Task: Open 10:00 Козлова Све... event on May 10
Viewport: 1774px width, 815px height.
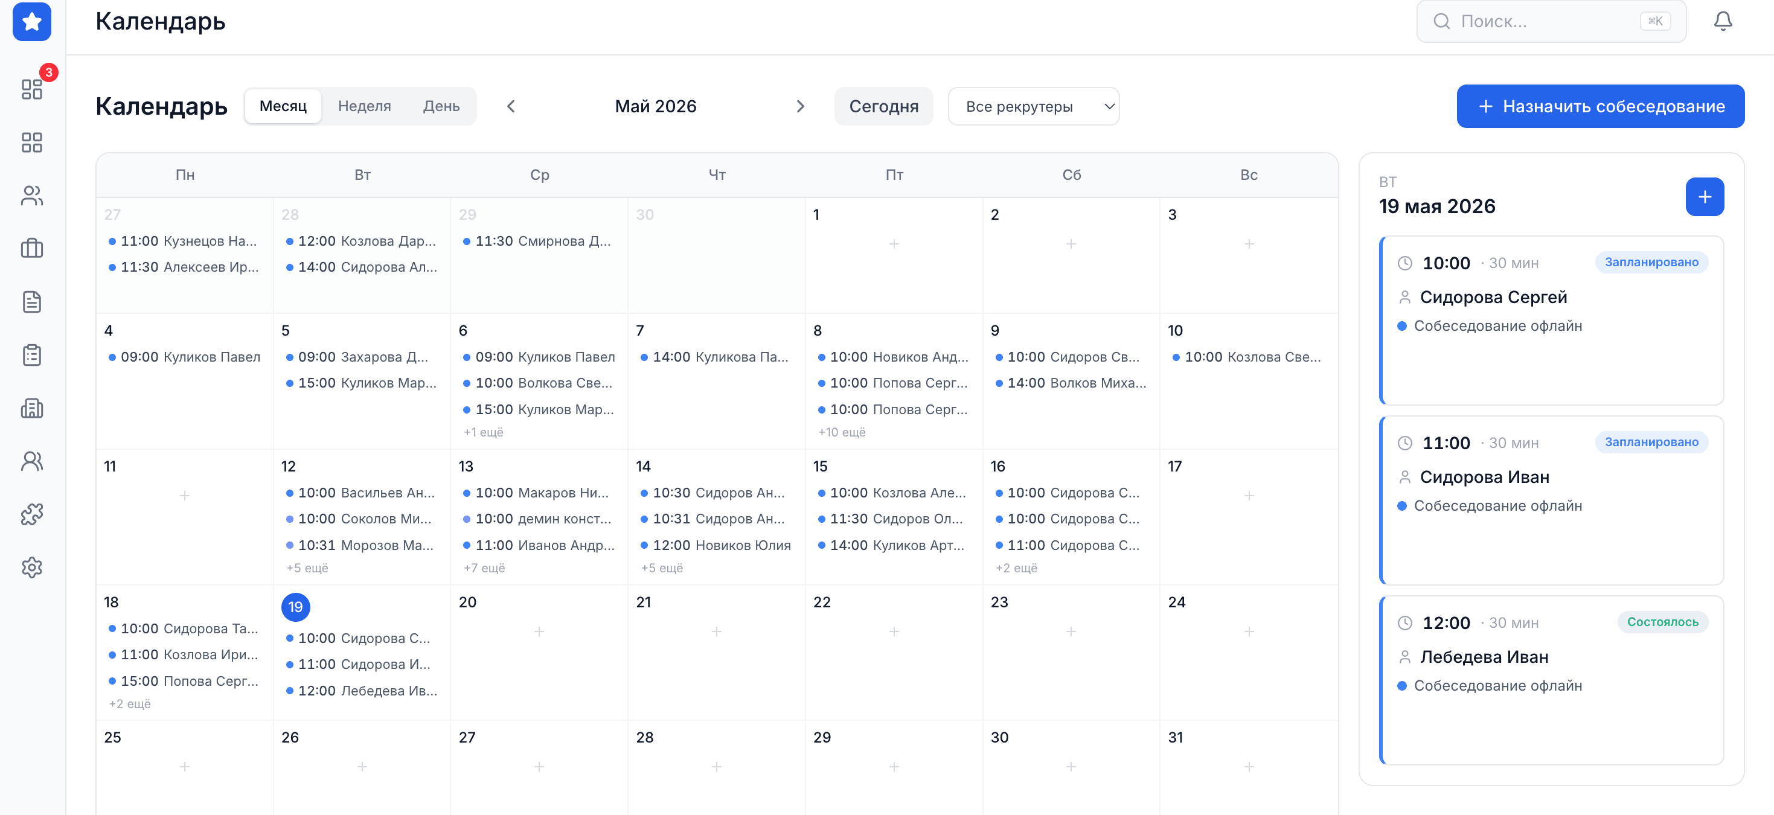Action: [1249, 357]
